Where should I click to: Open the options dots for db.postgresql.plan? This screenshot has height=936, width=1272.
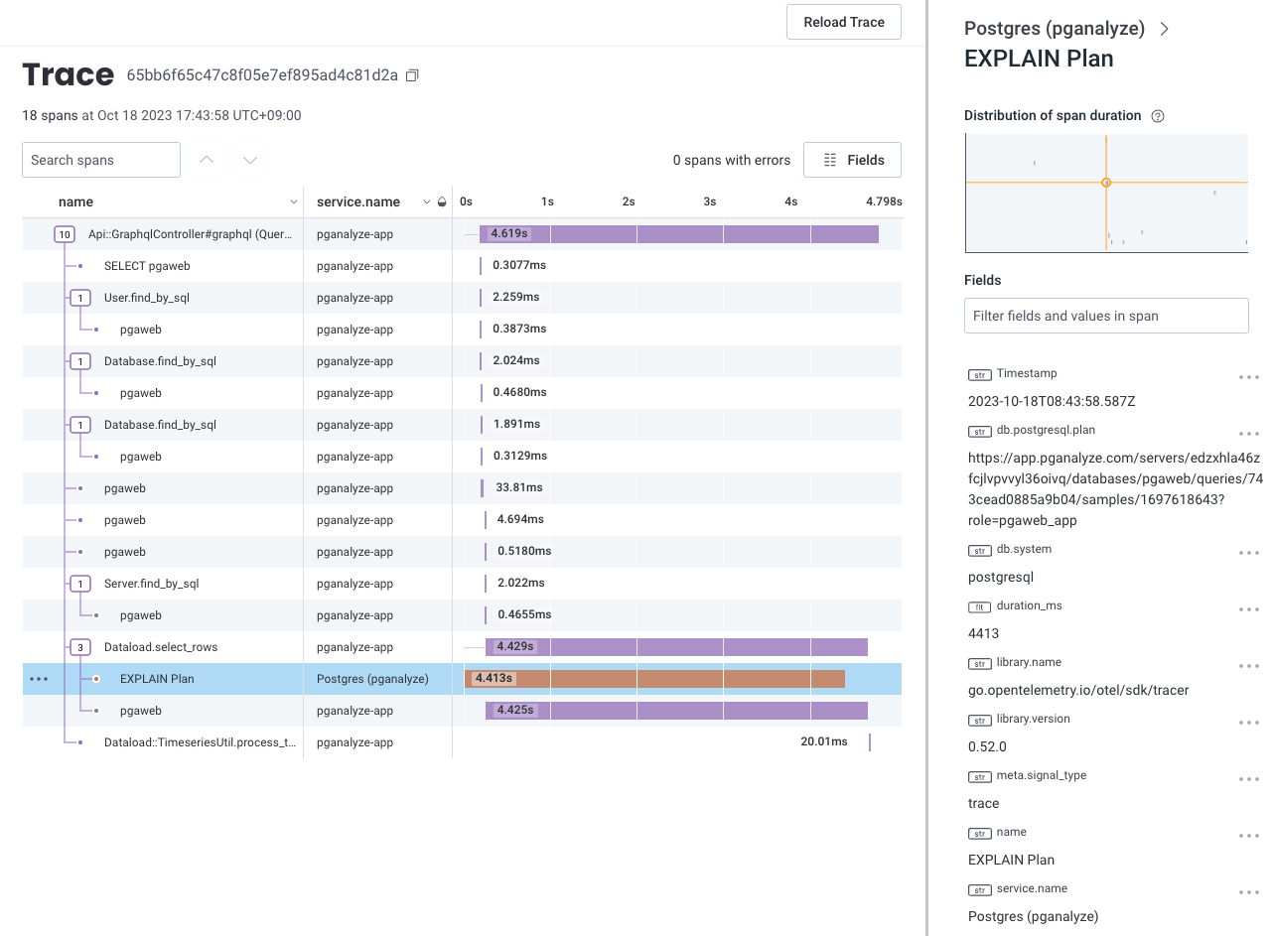[1249, 434]
